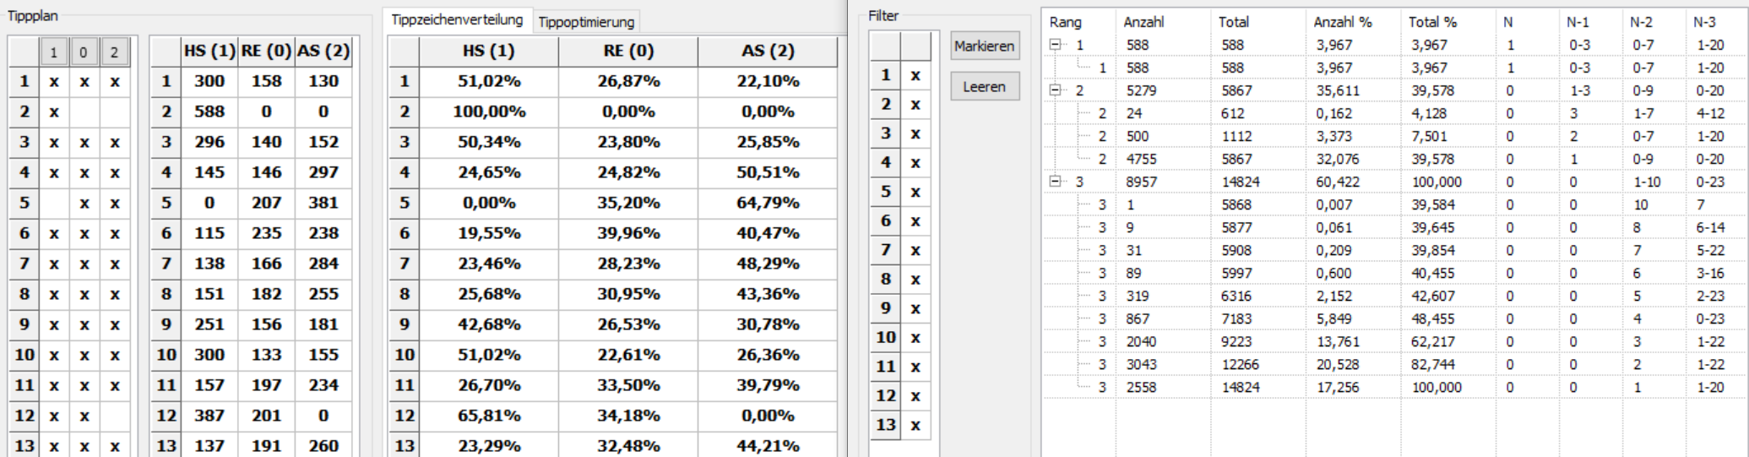Toggle the empty tip 2 cell in row 12
1749x457 pixels.
coord(114,416)
